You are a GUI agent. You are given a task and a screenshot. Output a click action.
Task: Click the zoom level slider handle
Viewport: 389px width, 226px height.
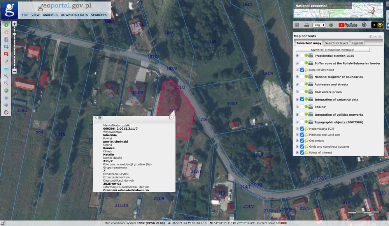[14, 34]
